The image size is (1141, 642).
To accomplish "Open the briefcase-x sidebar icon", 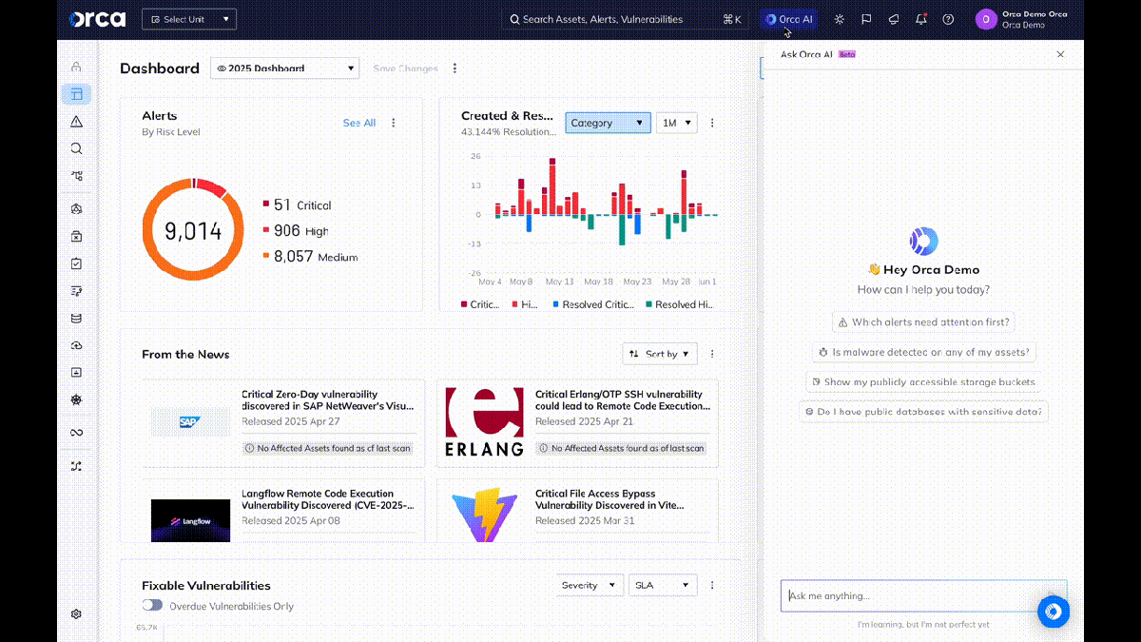I will [76, 236].
